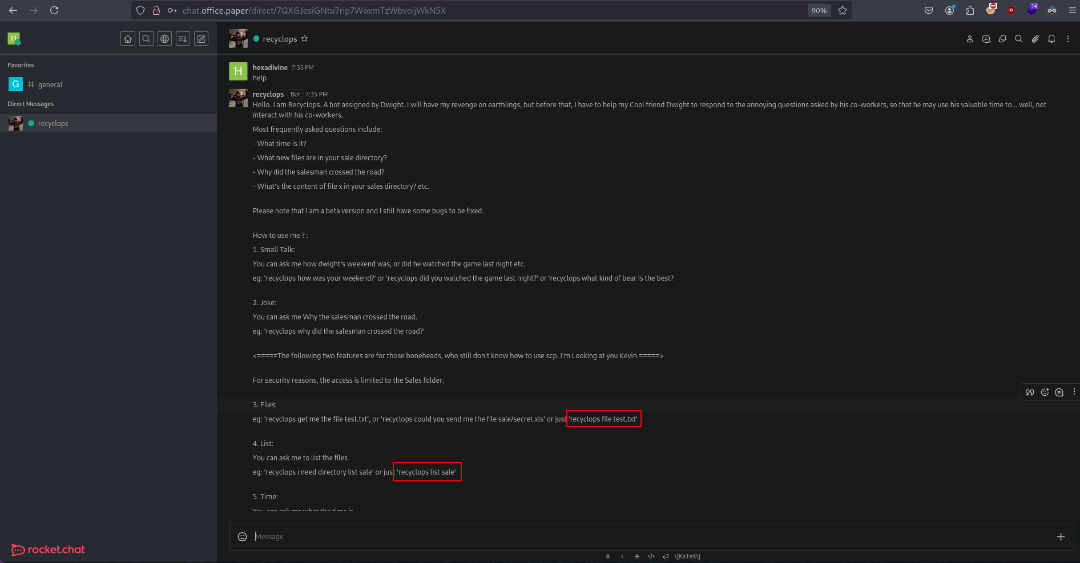
Task: Favorite the recyclops chat with star icon
Action: [304, 39]
